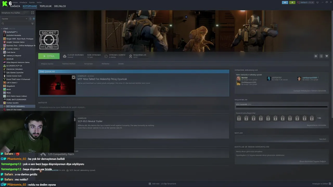Expand the Oyunlar filter dropdown

14,19
